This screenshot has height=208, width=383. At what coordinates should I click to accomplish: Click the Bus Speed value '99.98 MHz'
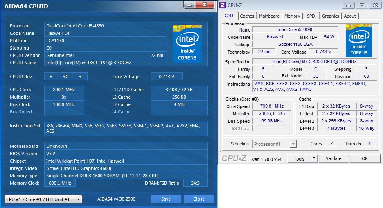click(x=272, y=121)
